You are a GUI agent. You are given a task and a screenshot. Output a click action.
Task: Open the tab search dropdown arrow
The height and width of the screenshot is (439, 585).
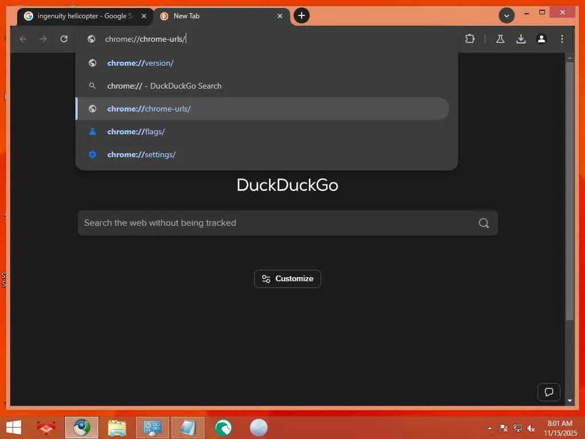(x=506, y=15)
